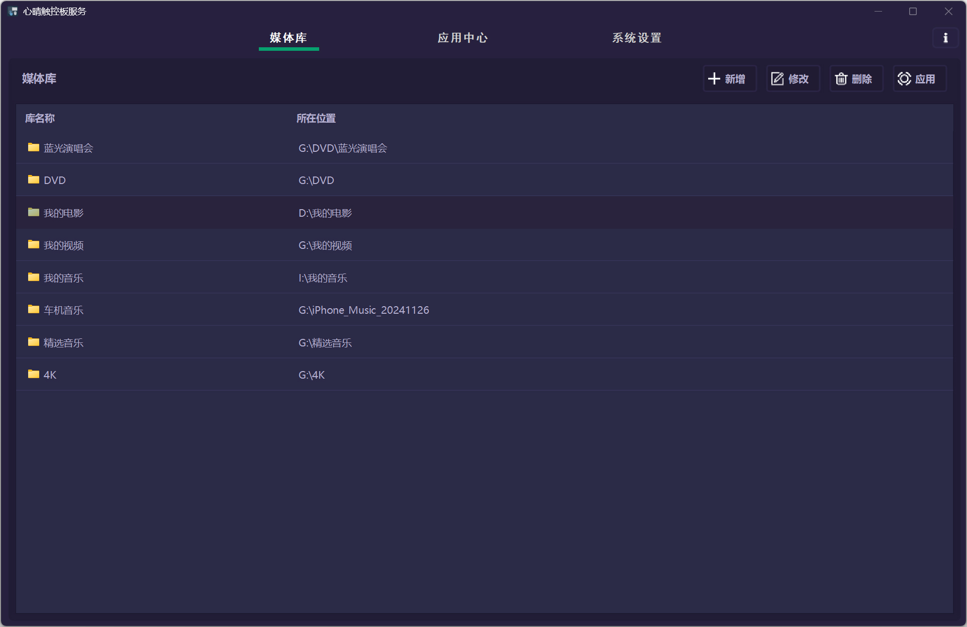
Task: Select the 媒体库 tab
Action: click(x=288, y=38)
